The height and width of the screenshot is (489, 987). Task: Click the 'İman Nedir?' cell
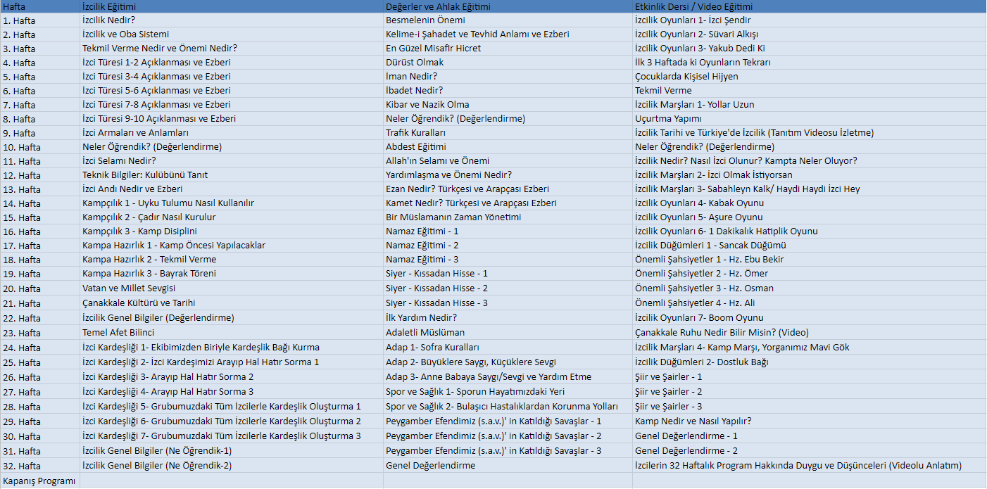(508, 77)
